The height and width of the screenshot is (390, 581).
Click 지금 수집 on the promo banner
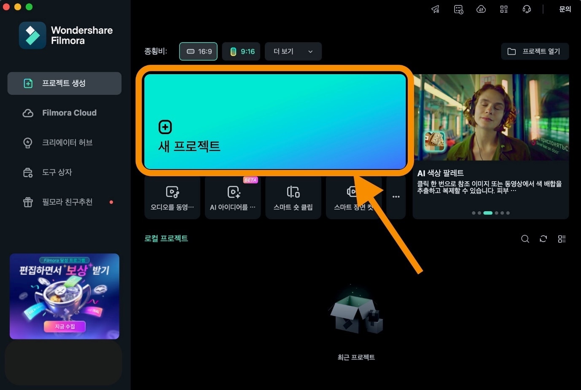click(65, 326)
